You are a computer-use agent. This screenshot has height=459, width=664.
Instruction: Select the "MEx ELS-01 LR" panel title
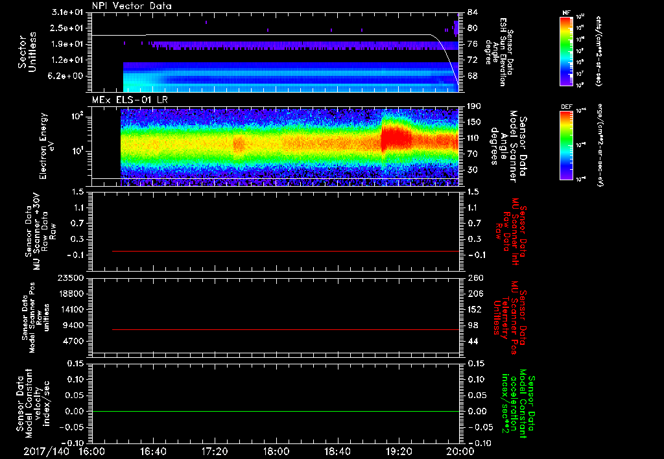point(130,100)
